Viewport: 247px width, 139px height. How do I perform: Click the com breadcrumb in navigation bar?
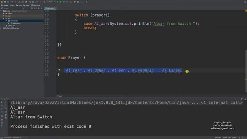point(19,5)
